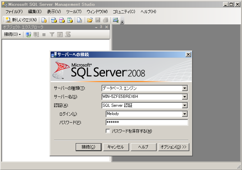Click the ヘルプ button in dialog

[144, 147]
